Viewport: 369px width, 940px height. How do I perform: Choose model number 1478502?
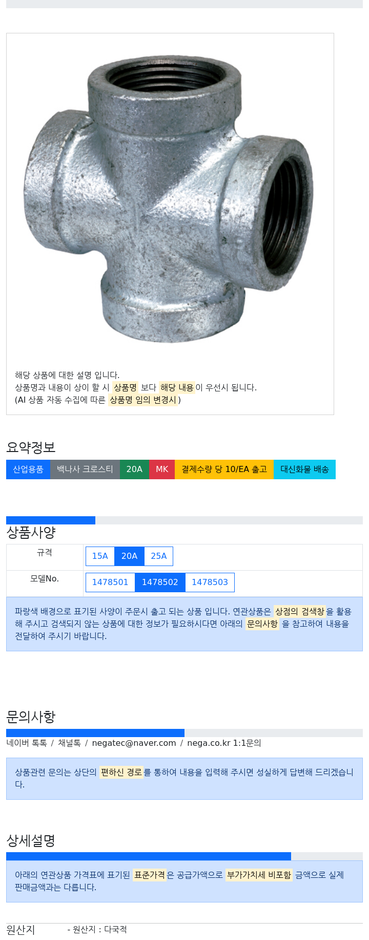coord(160,582)
